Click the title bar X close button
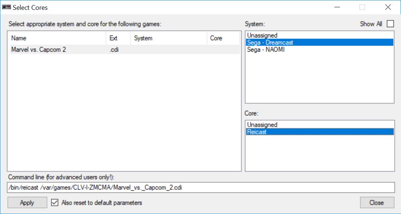Image resolution: width=401 pixels, height=214 pixels. [x=388, y=7]
